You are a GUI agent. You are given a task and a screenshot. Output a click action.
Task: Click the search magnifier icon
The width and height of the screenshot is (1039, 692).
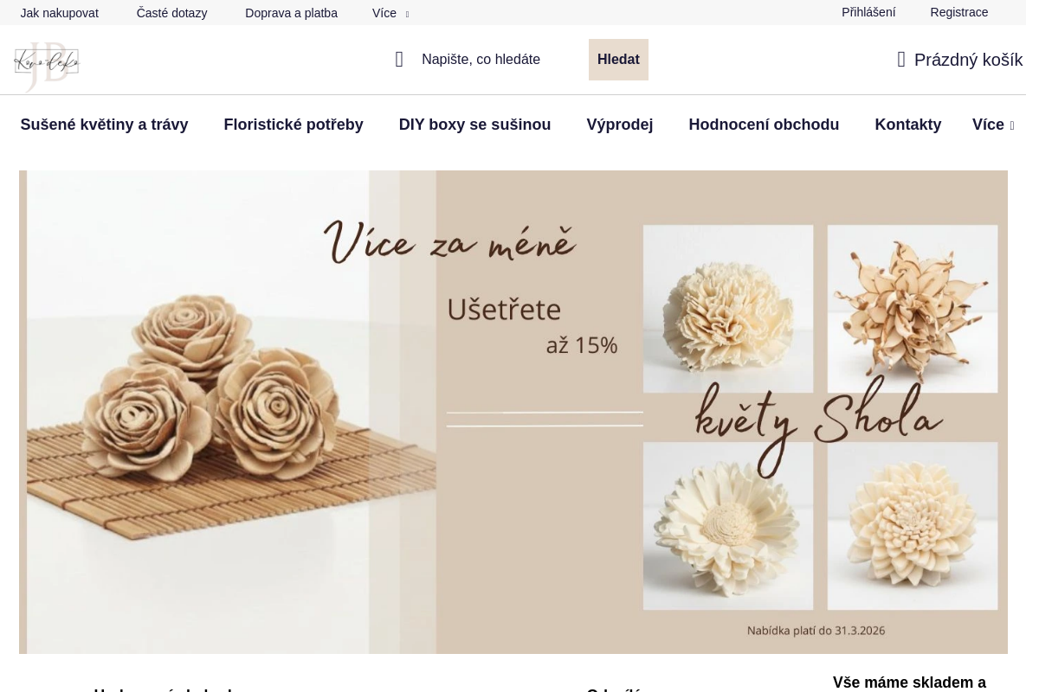coord(399,60)
